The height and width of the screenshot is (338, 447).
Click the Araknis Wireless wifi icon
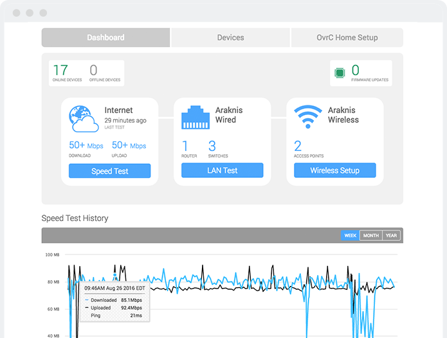tap(308, 117)
